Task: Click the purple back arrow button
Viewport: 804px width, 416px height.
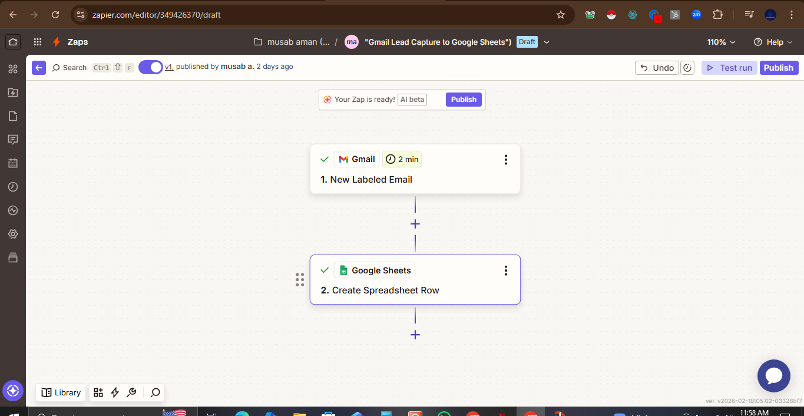Action: pos(39,68)
